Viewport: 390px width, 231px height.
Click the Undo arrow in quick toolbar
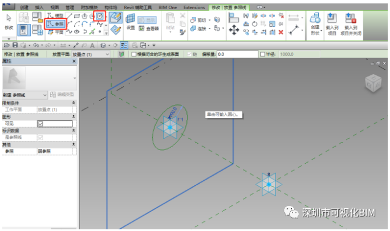[x=36, y=45]
